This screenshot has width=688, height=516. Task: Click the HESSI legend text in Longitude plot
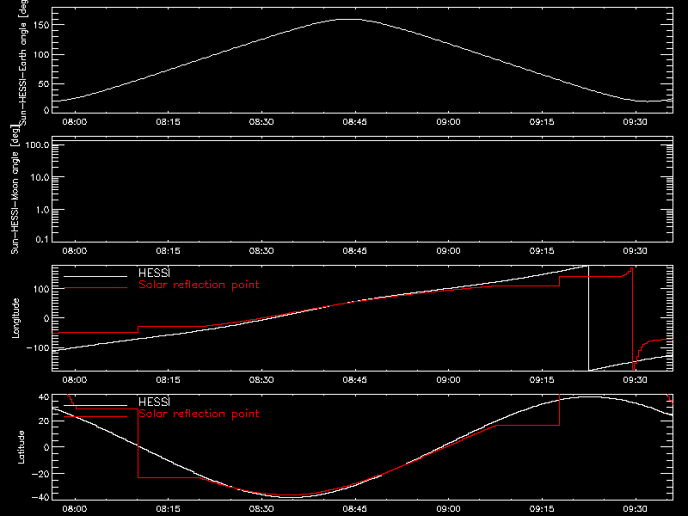154,273
